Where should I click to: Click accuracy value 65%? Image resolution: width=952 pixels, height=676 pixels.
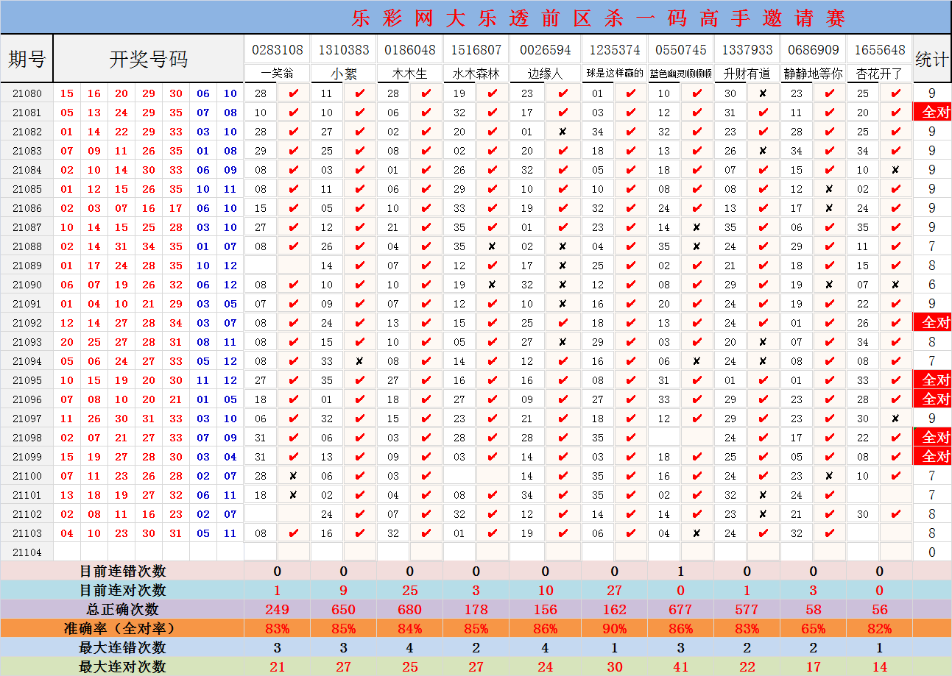pyautogui.click(x=813, y=628)
